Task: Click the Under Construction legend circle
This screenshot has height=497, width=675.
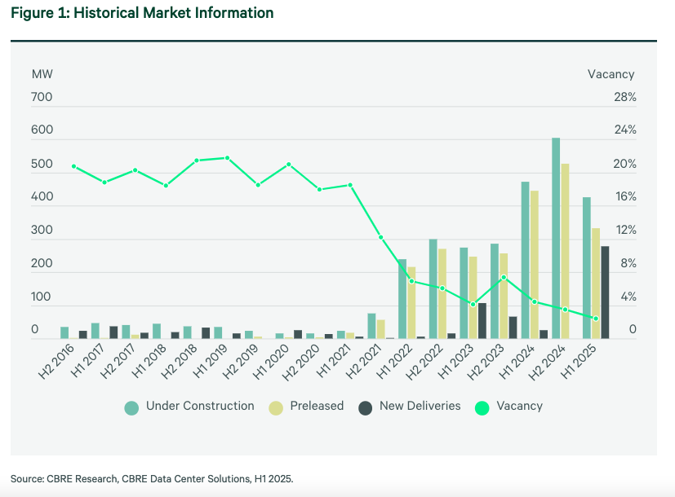Action: (x=131, y=407)
